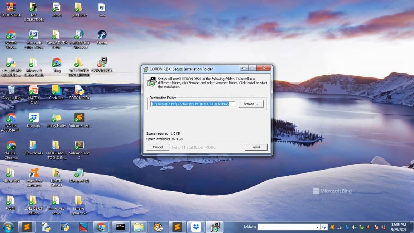This screenshot has height=233, width=414.
Task: Select CORON RISK icon beside WEB BASED DISTRIBUTER
Action: pyautogui.click(x=102, y=65)
